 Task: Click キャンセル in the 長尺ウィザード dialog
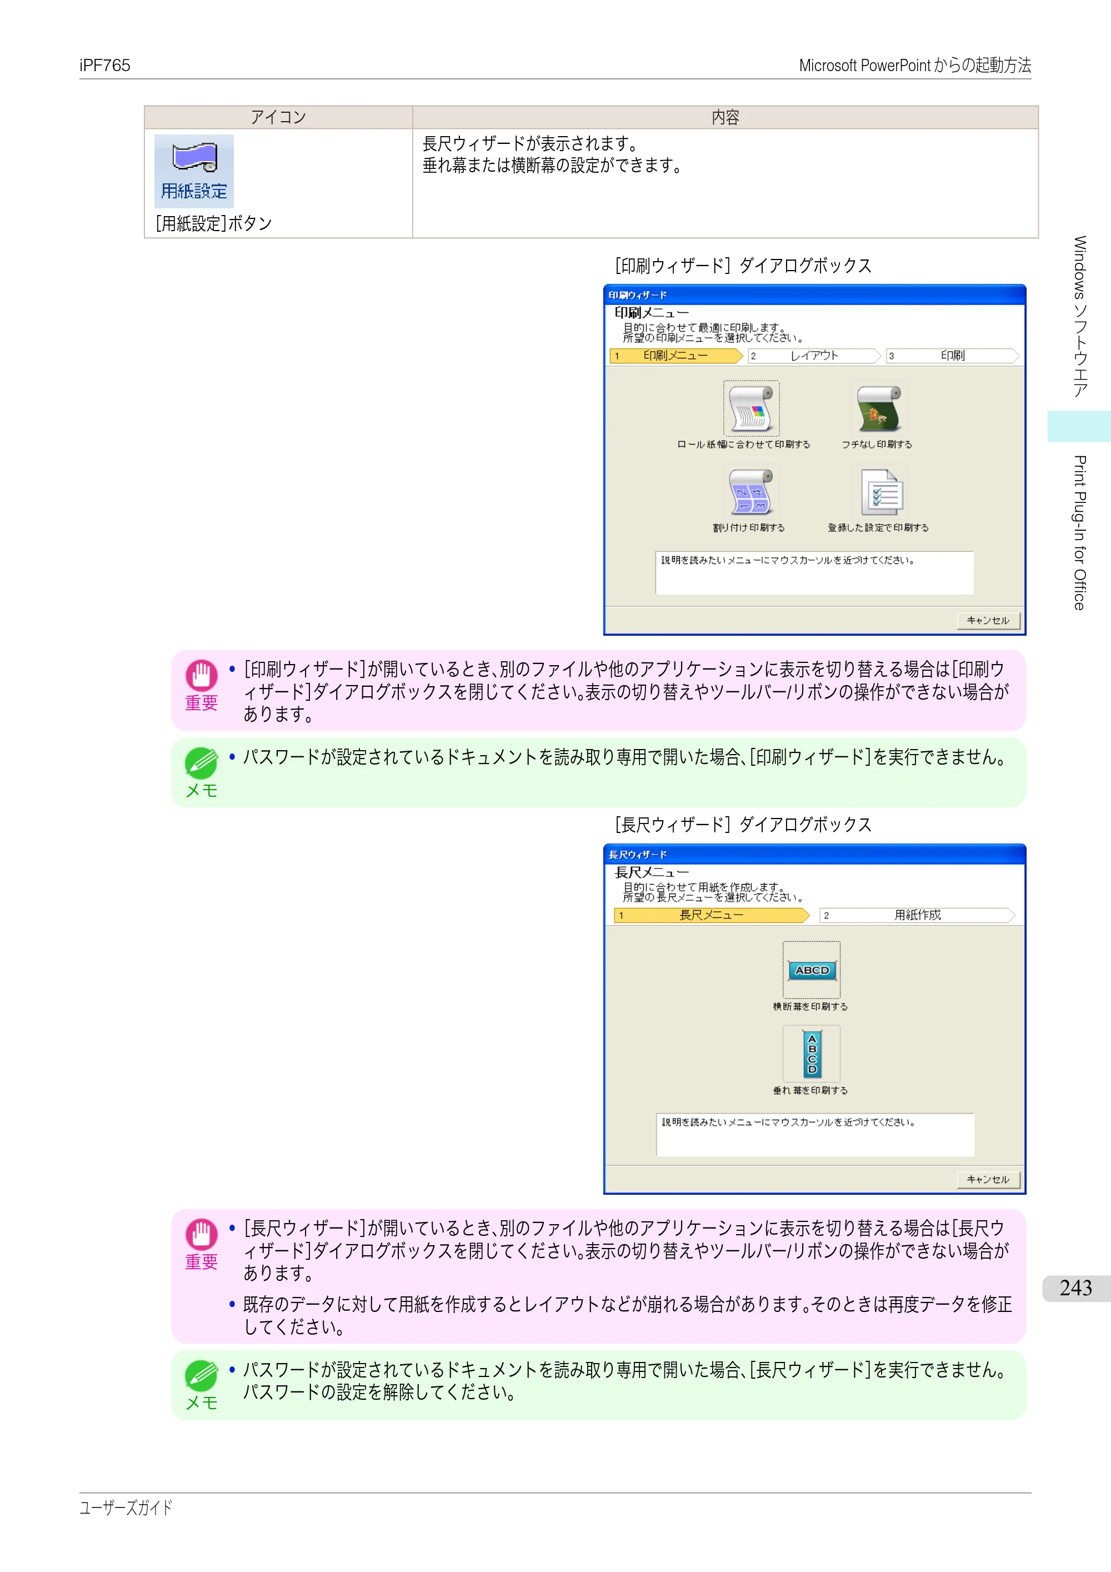[x=988, y=1179]
